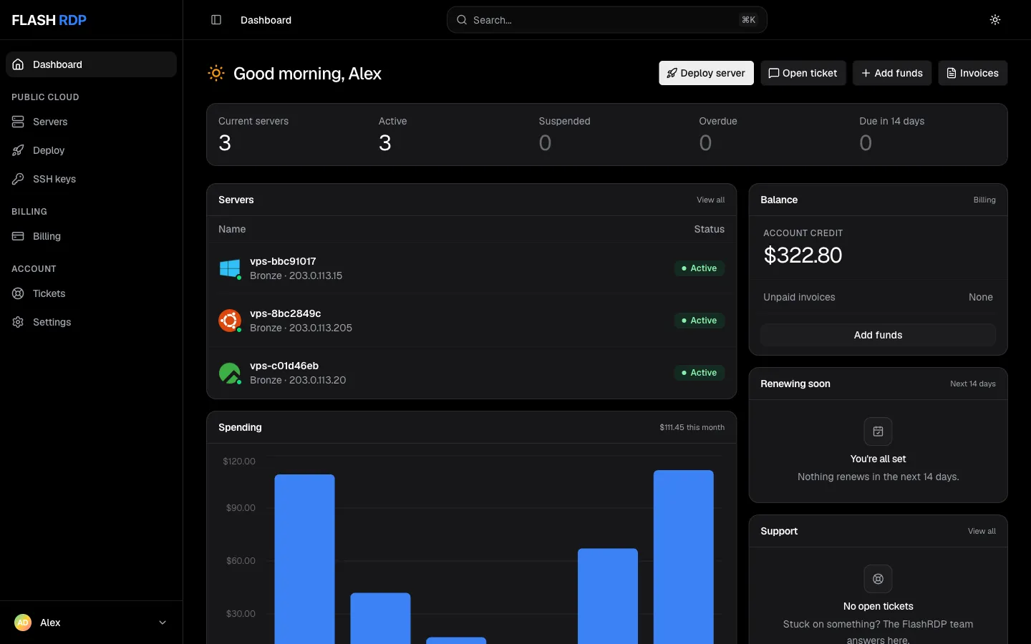The width and height of the screenshot is (1031, 644).
Task: Click the Dashboard breadcrumb in the top bar
Action: point(266,20)
